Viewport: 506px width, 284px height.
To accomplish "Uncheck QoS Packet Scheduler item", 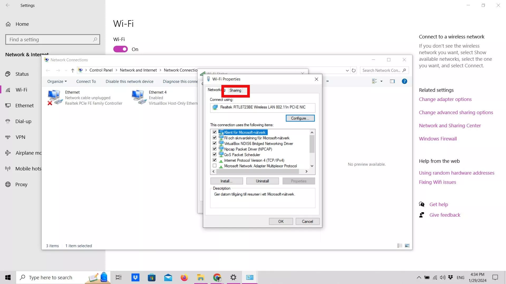I will pyautogui.click(x=215, y=155).
